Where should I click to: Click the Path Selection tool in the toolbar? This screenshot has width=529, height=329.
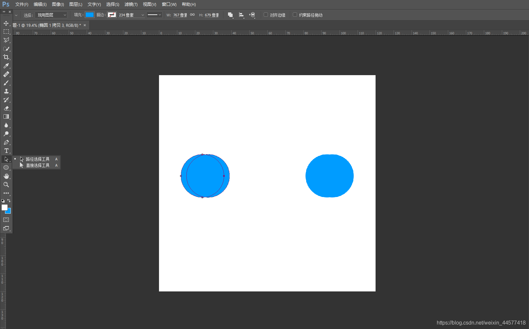click(6, 159)
